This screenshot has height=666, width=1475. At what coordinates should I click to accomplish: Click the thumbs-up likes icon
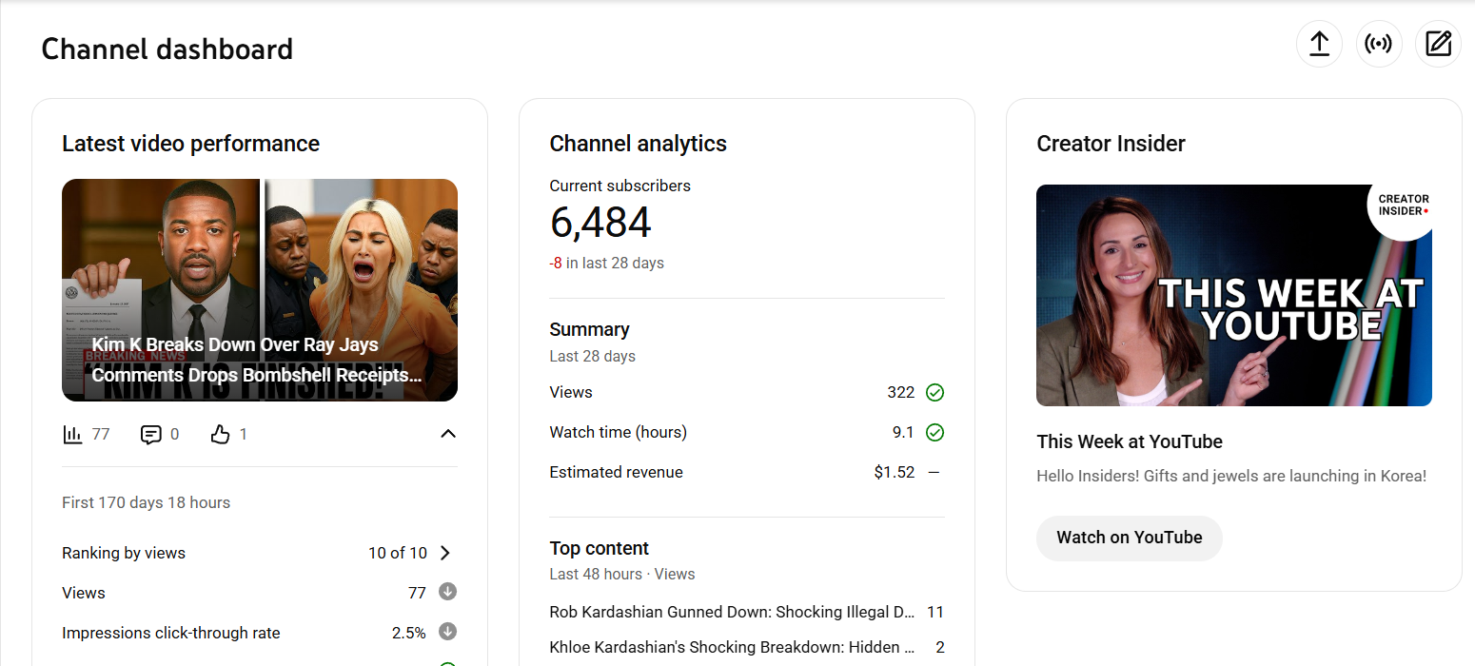[x=220, y=435]
